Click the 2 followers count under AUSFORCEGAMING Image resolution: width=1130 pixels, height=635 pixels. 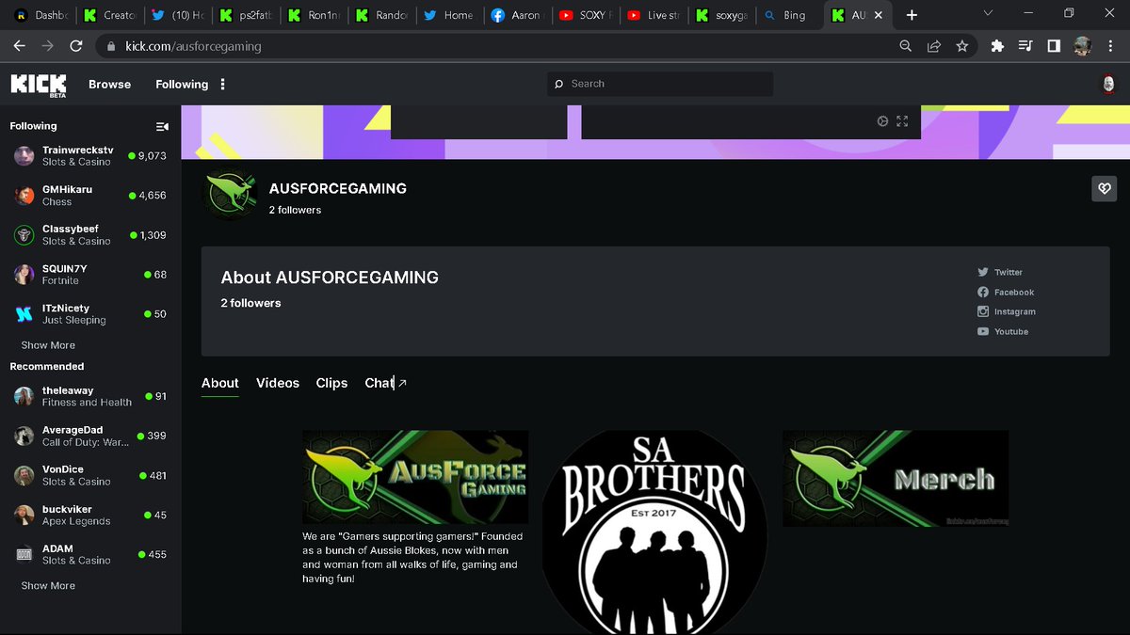295,210
